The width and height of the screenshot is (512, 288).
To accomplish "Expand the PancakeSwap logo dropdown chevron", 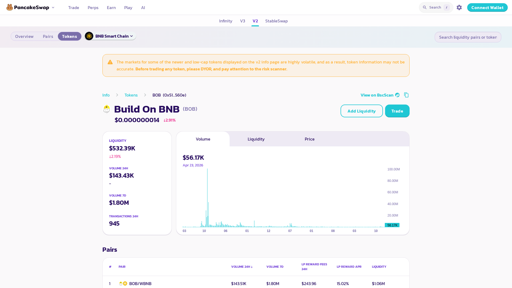I will 53,7.
